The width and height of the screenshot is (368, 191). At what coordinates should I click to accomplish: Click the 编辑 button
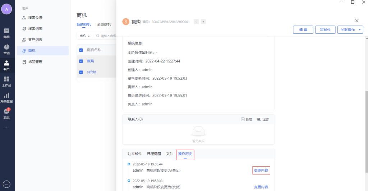(303, 30)
